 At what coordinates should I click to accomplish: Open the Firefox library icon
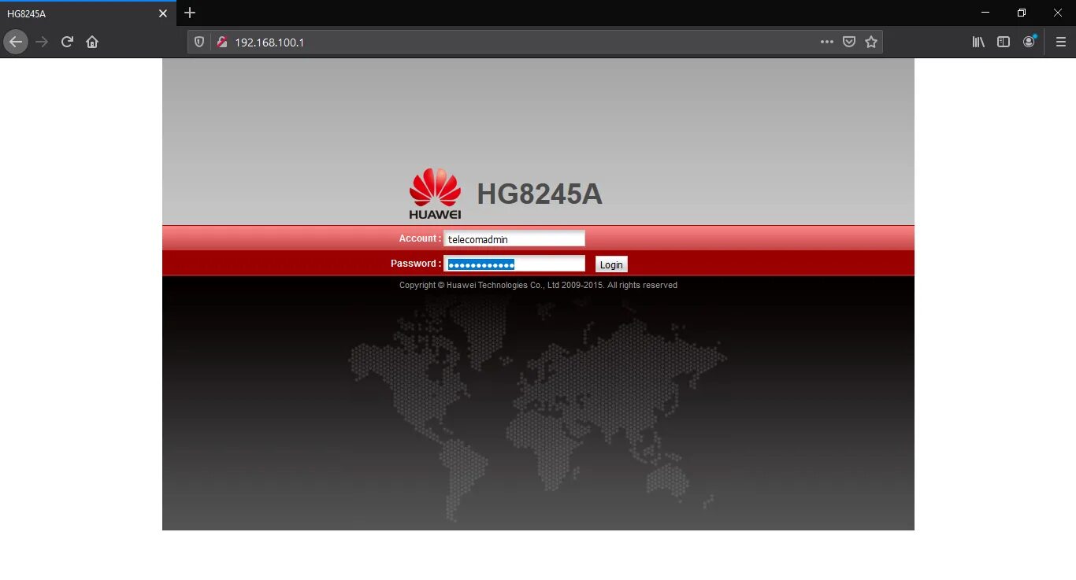point(978,41)
